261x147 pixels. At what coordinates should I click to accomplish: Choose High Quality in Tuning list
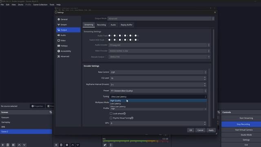158,101
